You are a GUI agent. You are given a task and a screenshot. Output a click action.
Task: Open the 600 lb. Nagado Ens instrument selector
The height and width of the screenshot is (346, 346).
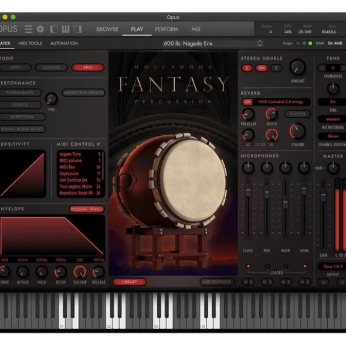213,43
